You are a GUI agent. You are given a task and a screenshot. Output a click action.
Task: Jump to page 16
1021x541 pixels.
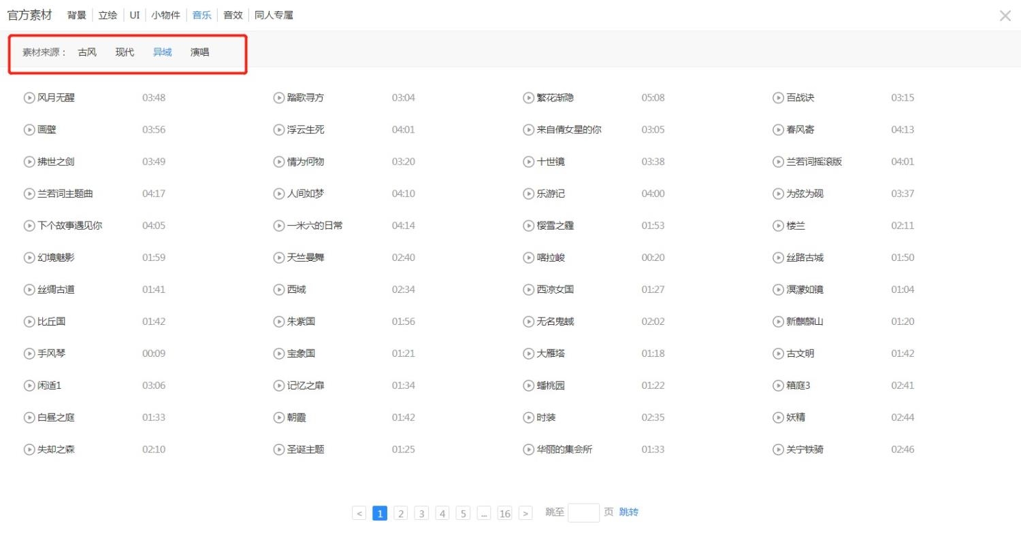pyautogui.click(x=504, y=513)
